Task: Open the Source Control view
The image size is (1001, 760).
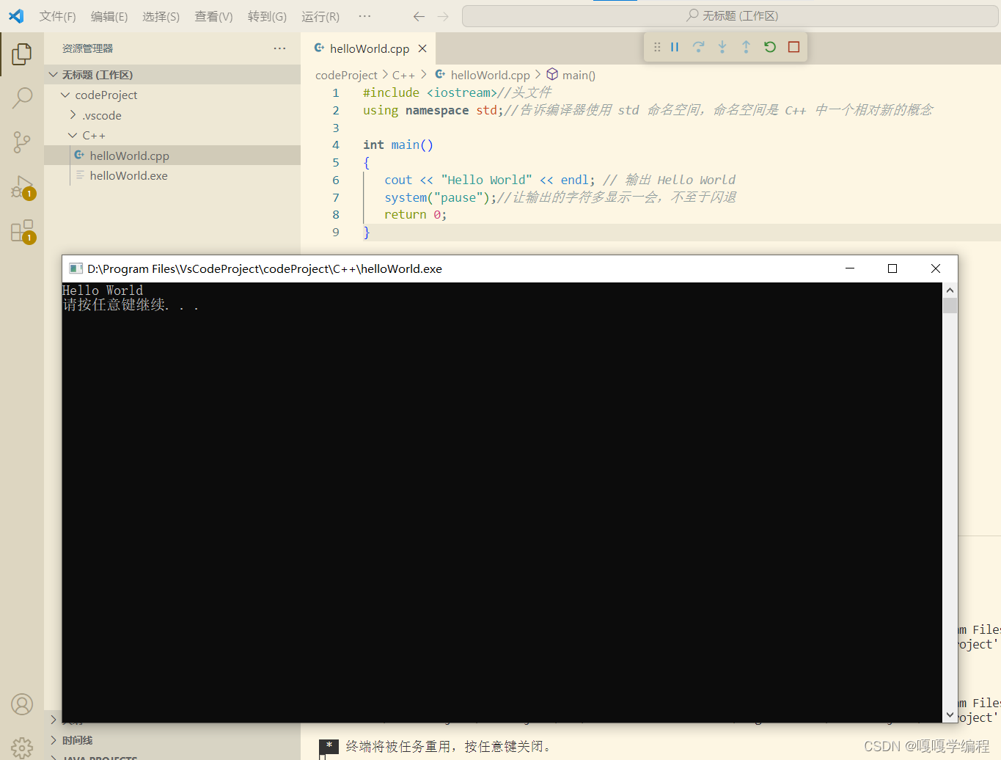Action: coord(22,142)
